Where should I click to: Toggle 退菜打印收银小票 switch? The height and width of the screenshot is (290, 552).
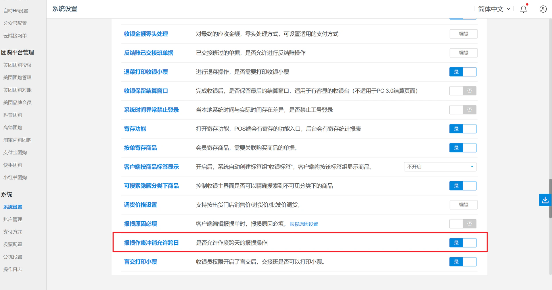pos(463,72)
